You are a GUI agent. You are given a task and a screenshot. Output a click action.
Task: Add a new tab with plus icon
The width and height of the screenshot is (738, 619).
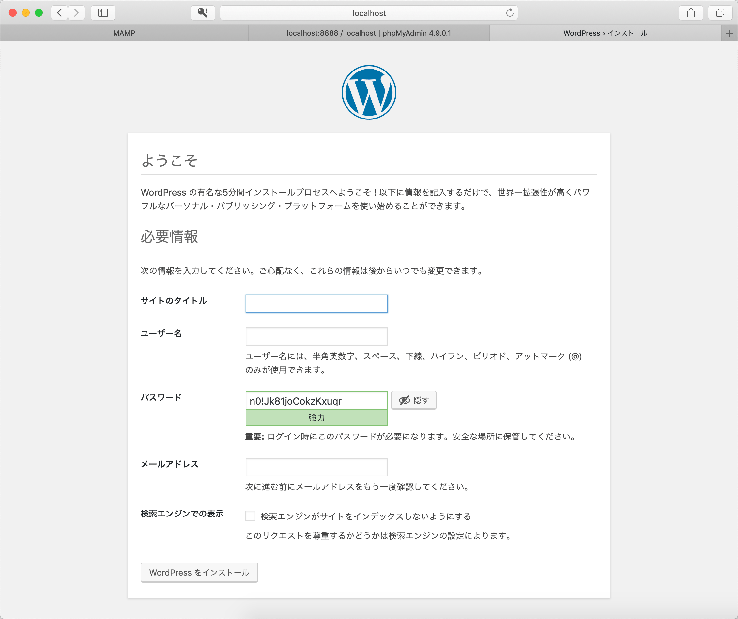pos(729,33)
